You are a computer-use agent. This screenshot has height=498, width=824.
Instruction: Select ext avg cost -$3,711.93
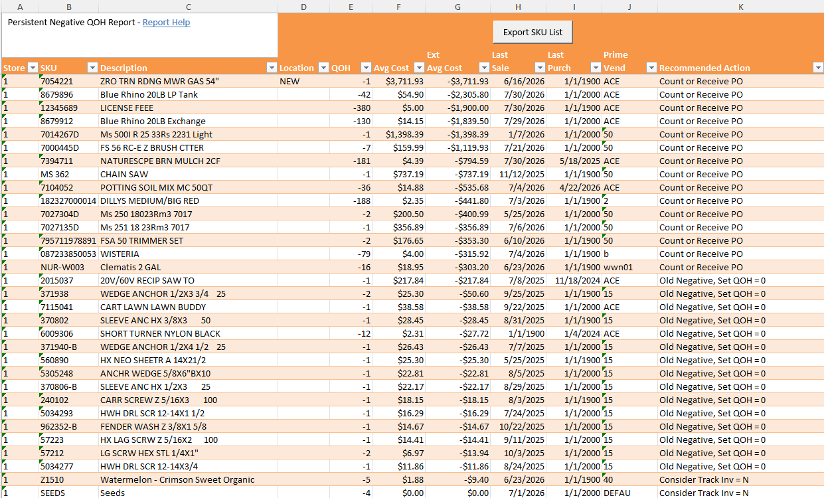point(457,81)
